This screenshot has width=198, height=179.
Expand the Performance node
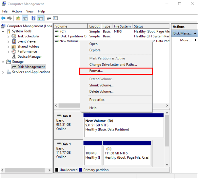(x=8, y=52)
